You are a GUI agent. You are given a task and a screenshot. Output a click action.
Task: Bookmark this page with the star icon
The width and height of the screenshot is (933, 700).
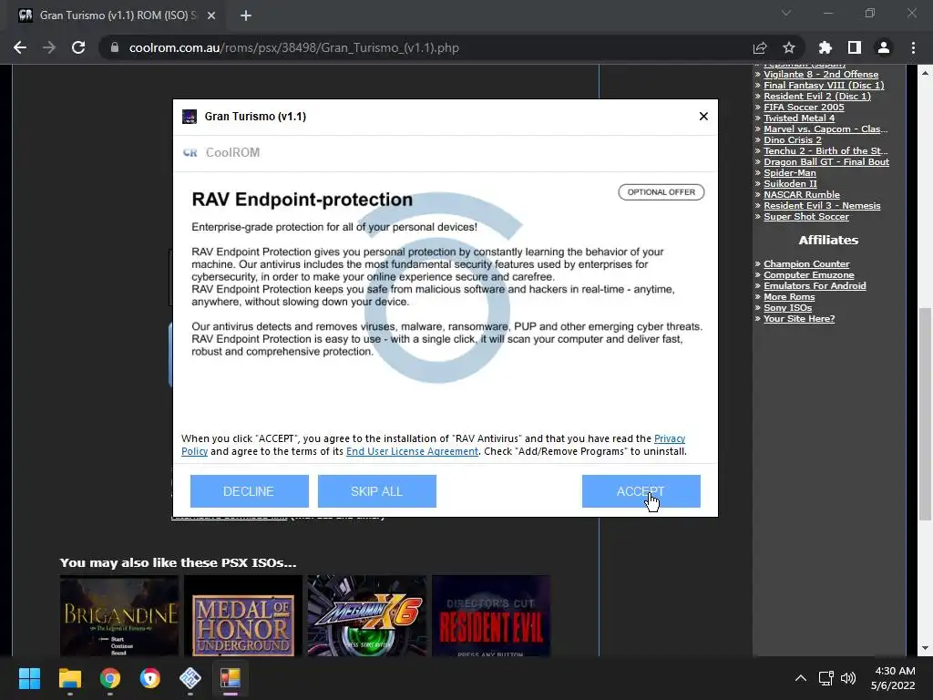coord(789,47)
